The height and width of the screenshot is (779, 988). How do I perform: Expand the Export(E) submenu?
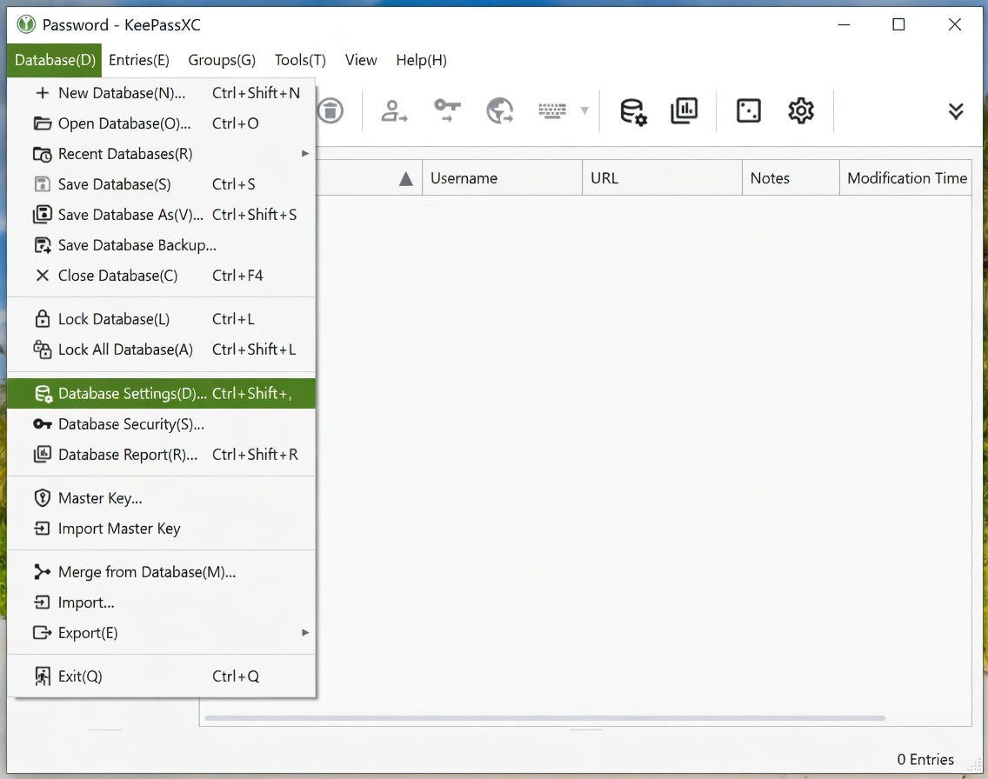pyautogui.click(x=161, y=633)
